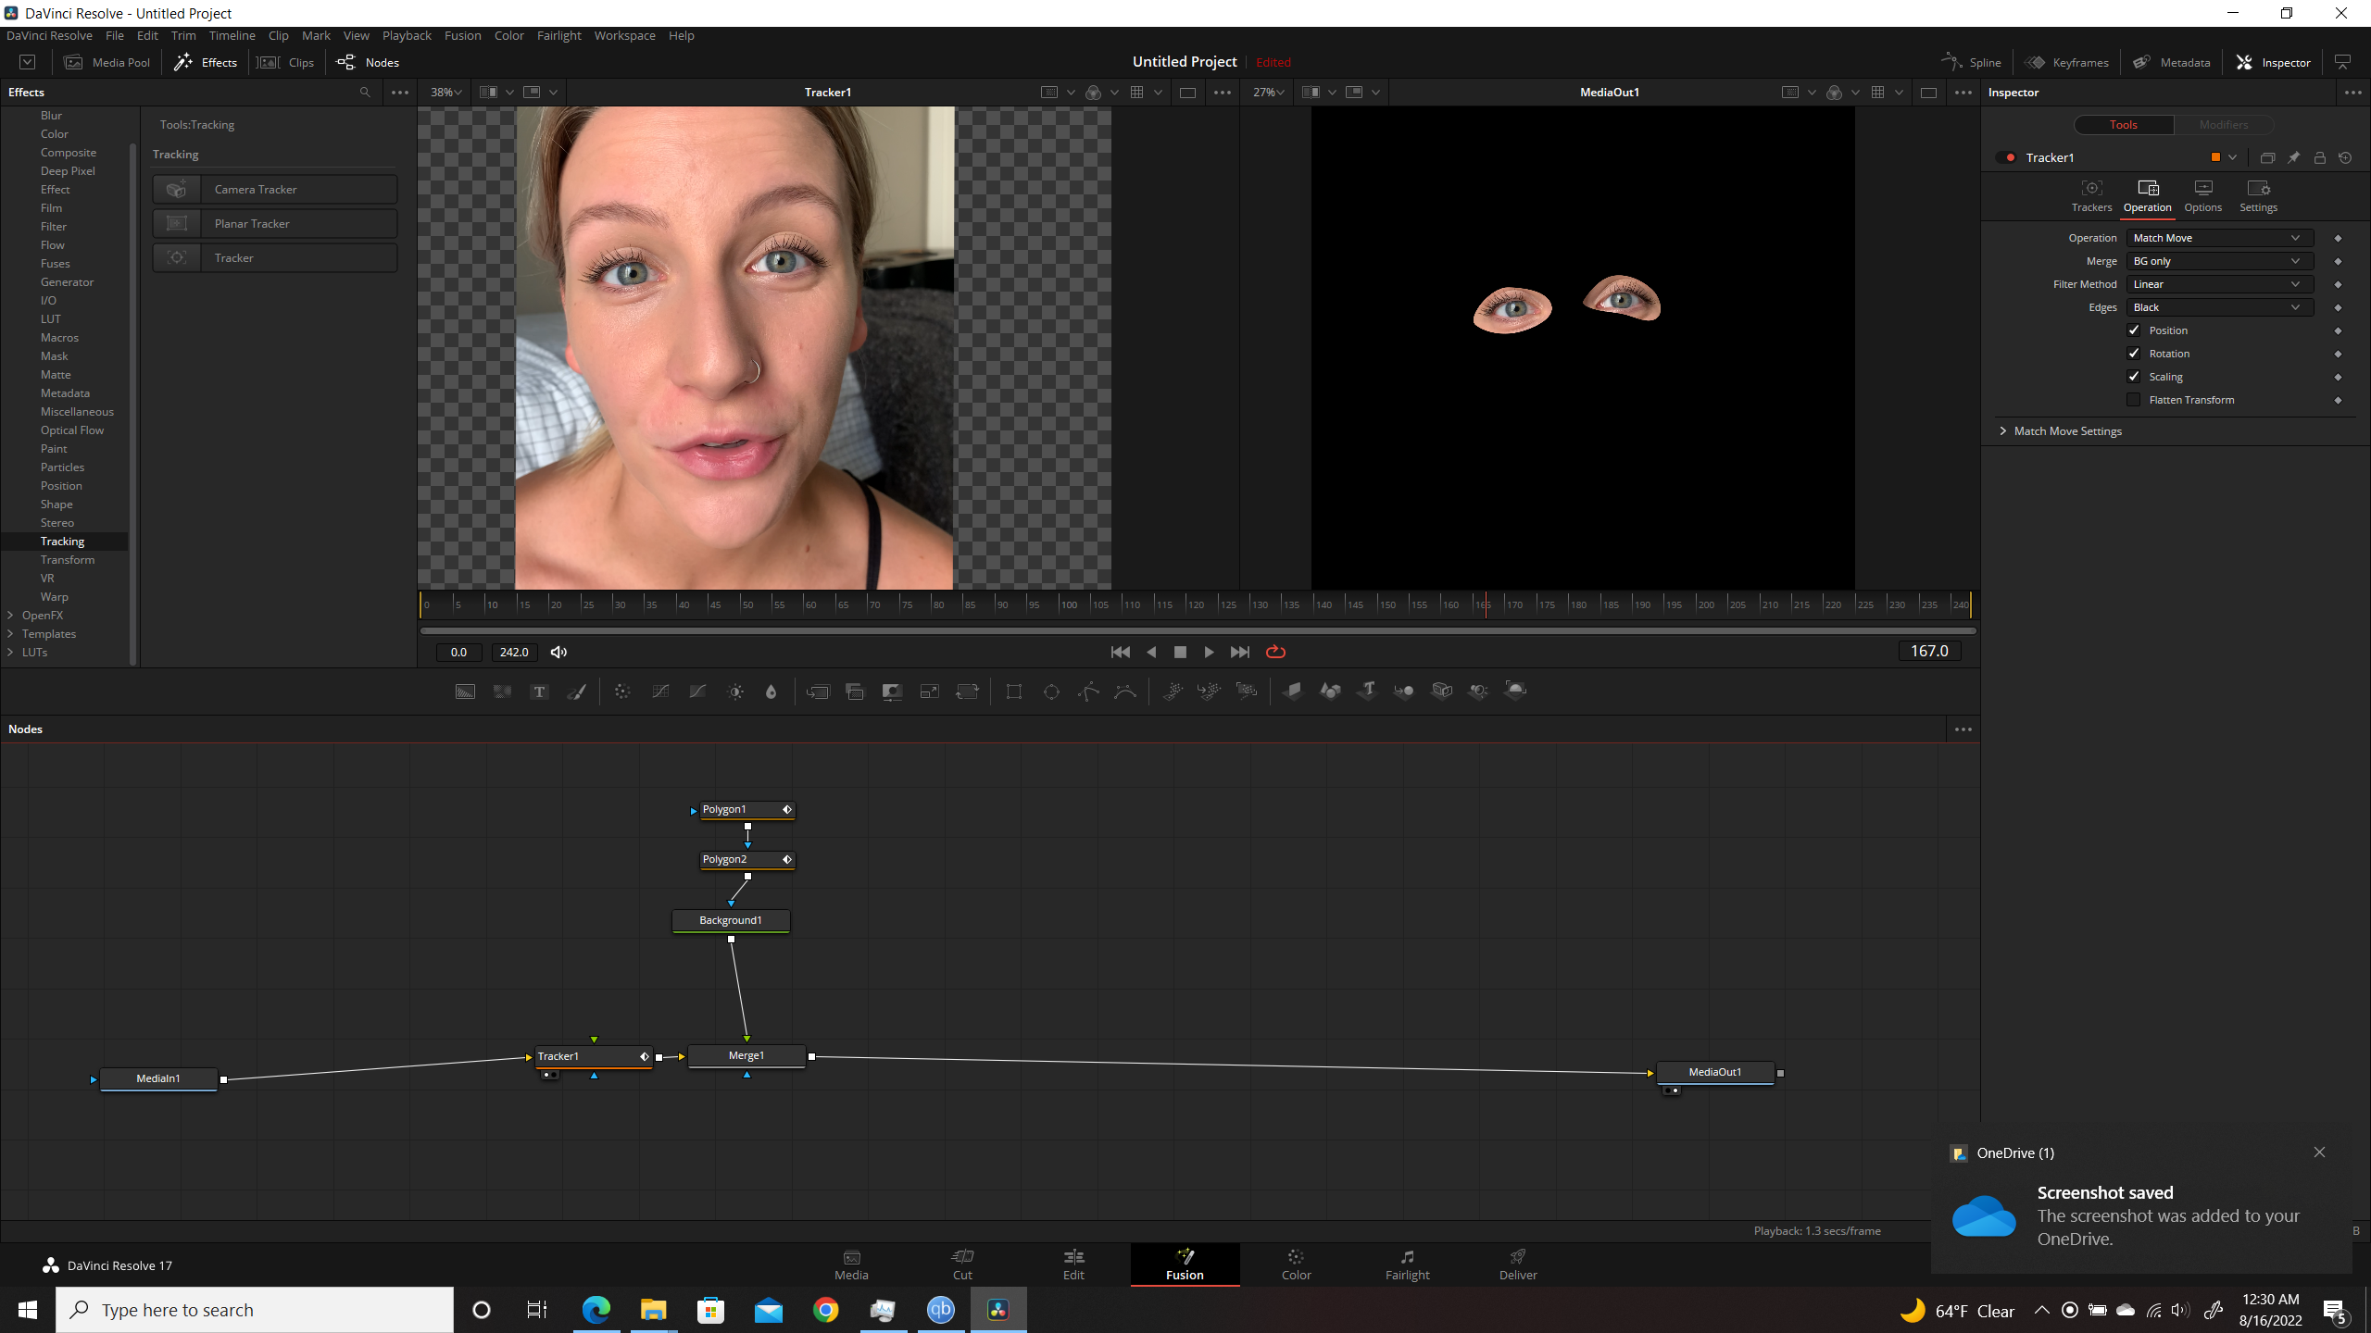Click the current frame field showing 167.0
2371x1333 pixels.
(x=1929, y=652)
